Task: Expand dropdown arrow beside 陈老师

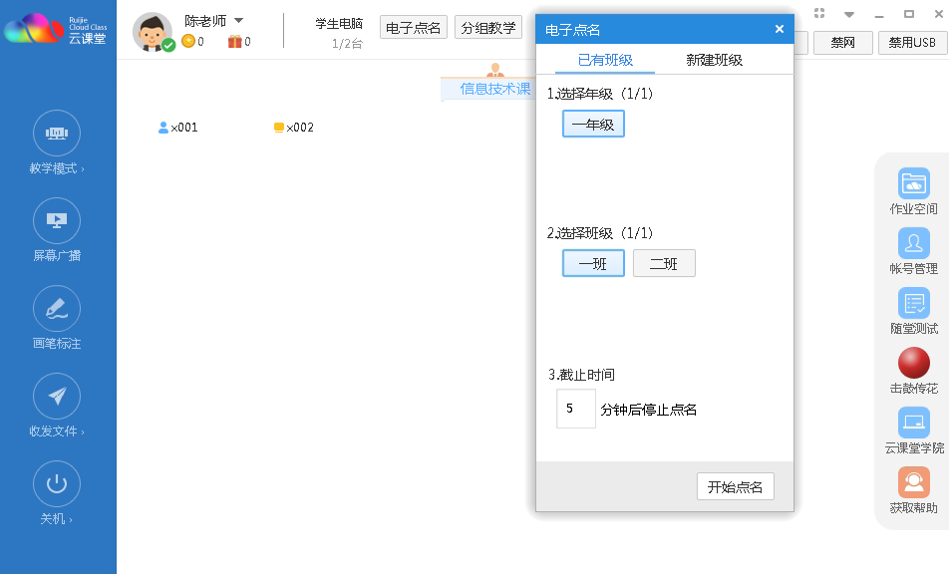Action: (x=239, y=20)
